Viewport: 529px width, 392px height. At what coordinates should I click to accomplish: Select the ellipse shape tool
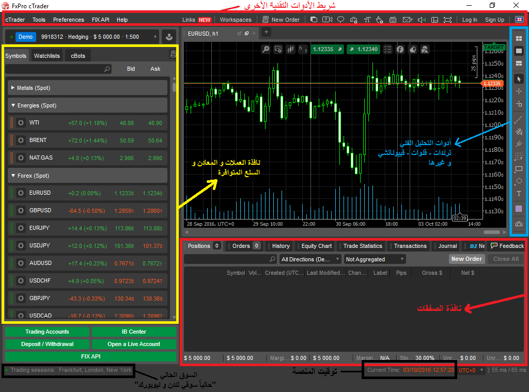(x=519, y=181)
